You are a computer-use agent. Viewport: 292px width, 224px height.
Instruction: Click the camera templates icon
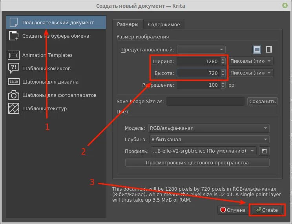(14, 95)
